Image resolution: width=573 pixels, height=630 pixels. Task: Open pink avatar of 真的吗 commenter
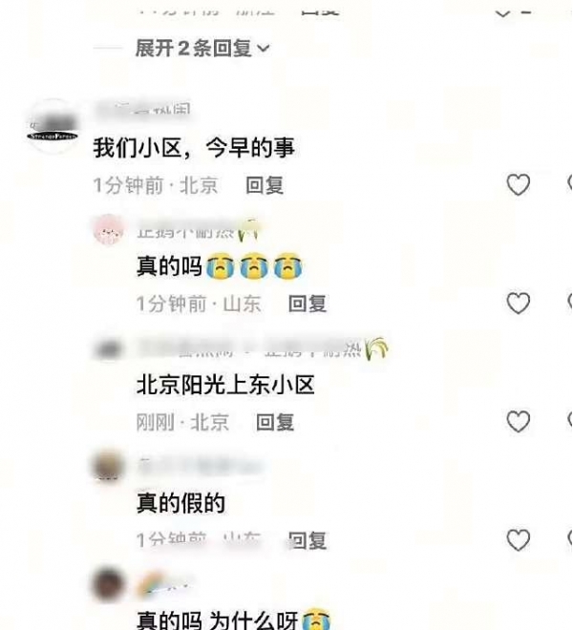click(108, 230)
